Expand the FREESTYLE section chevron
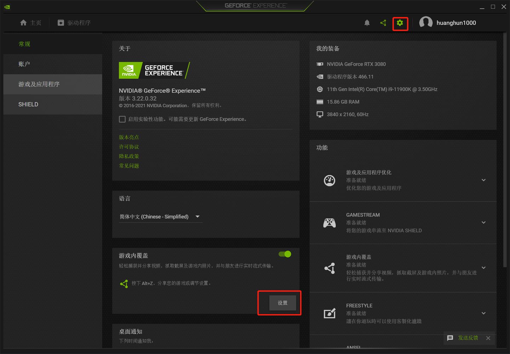The height and width of the screenshot is (354, 510). [x=483, y=313]
